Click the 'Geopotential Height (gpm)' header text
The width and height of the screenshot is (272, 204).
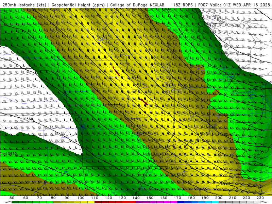coord(78,5)
